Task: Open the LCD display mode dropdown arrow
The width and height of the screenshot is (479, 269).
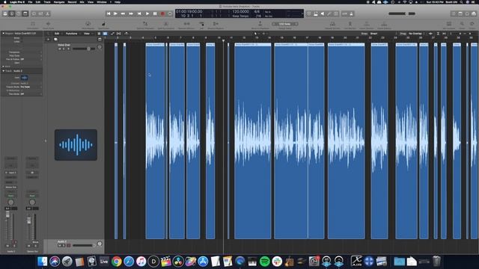Action: (302, 13)
